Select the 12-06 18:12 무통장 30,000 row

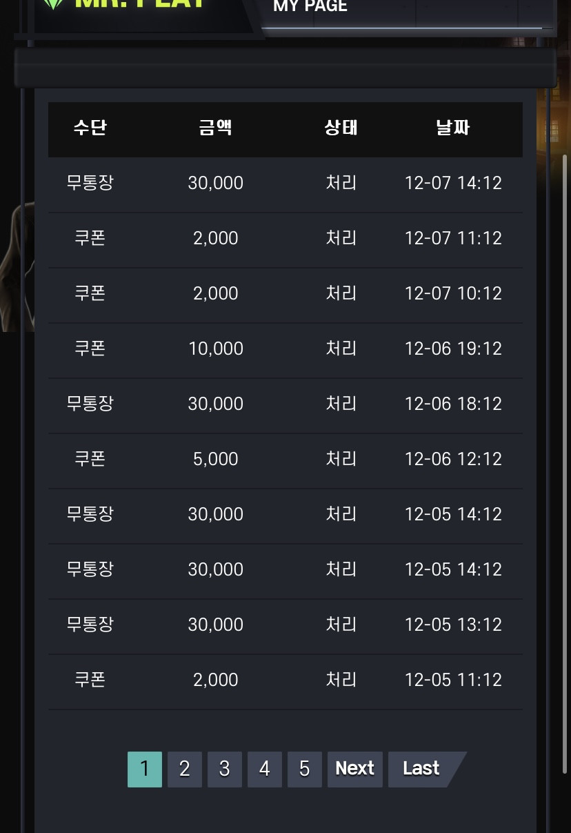point(285,404)
